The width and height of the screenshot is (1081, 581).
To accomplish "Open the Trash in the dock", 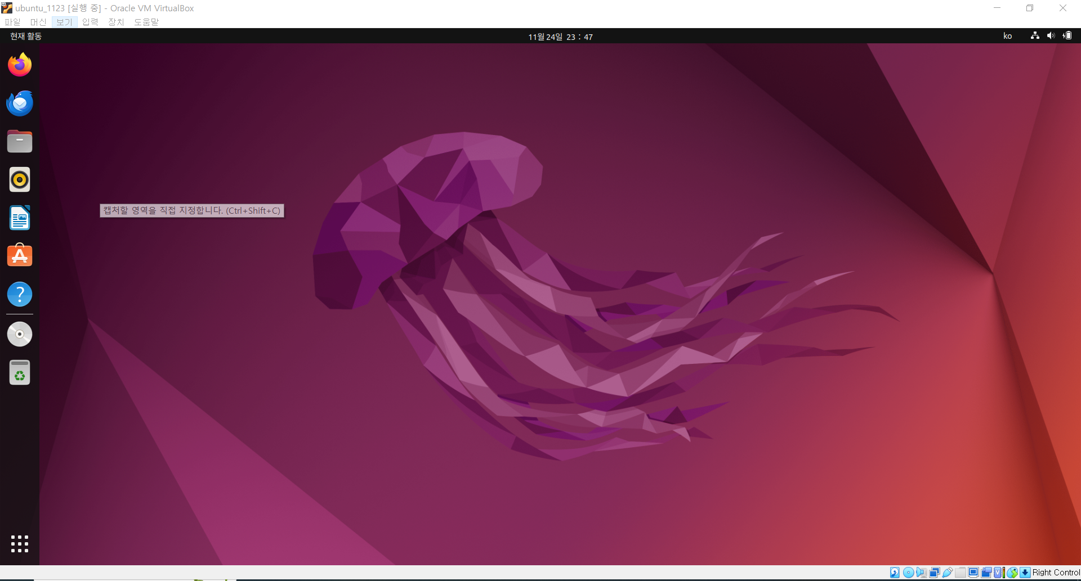I will (20, 372).
